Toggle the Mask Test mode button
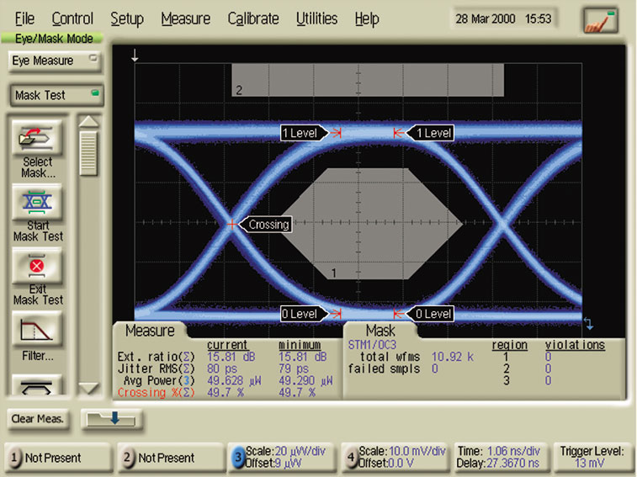The height and width of the screenshot is (477, 637). click(54, 95)
